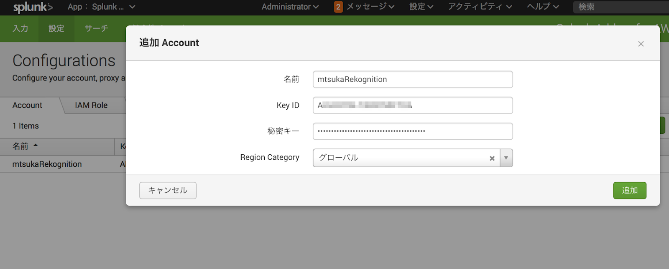Click the 追加 button
Image resolution: width=669 pixels, height=269 pixels.
click(x=629, y=190)
